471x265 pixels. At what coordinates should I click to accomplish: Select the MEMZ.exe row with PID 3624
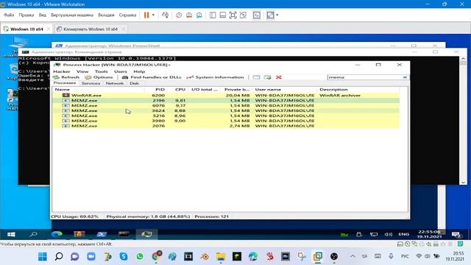tap(226, 110)
